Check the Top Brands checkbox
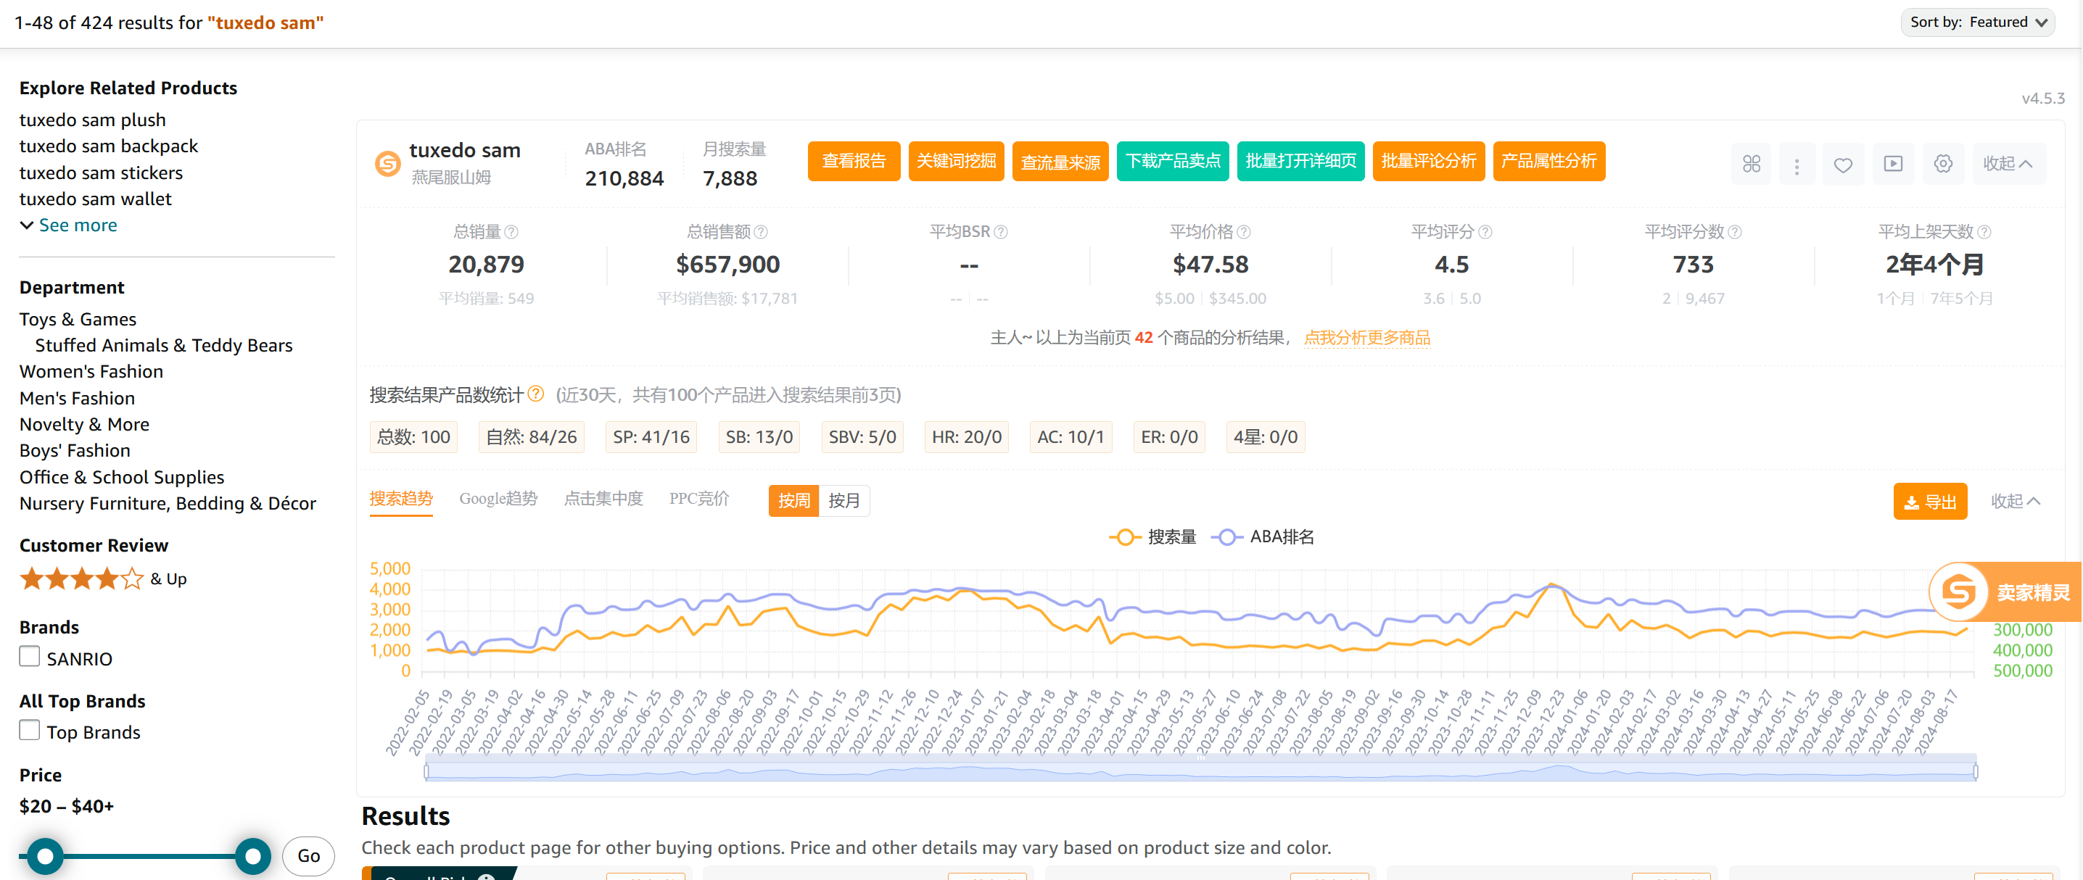This screenshot has width=2083, height=880. [30, 730]
